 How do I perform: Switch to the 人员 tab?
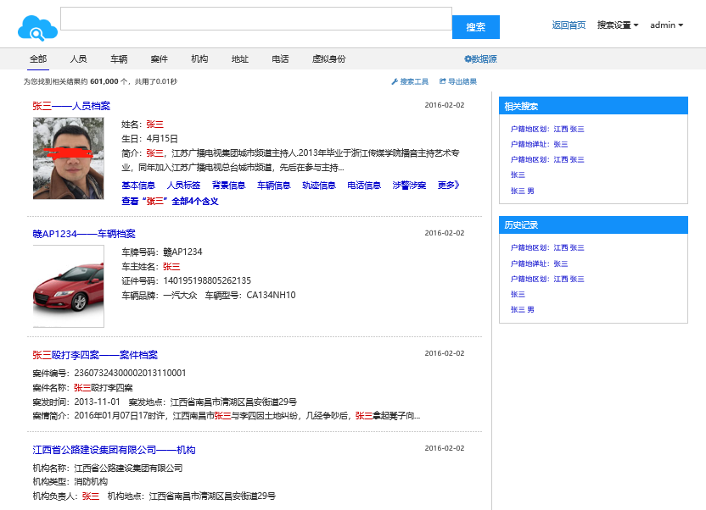click(78, 59)
